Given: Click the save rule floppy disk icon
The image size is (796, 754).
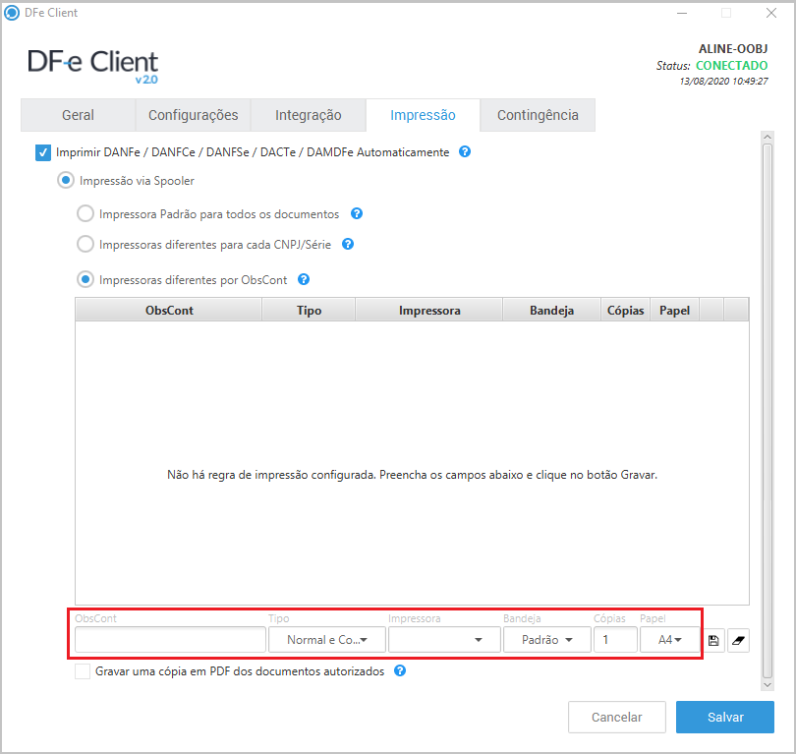Looking at the screenshot, I should (x=713, y=640).
